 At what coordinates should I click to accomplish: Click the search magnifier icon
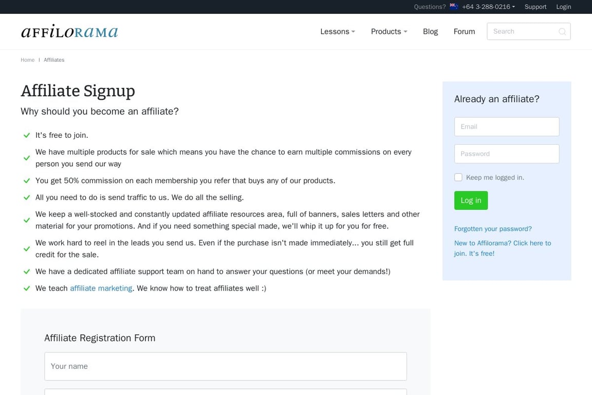click(562, 31)
